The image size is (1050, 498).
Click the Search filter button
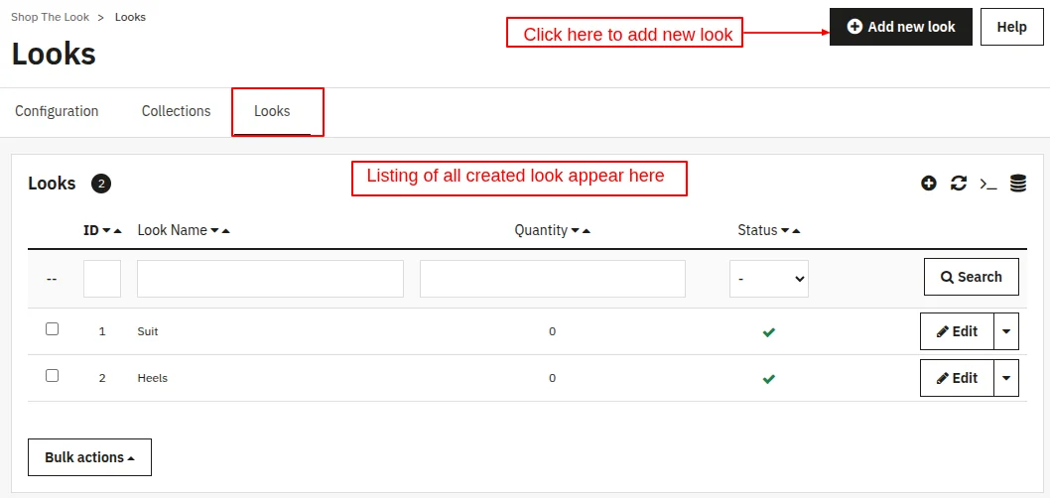(972, 277)
